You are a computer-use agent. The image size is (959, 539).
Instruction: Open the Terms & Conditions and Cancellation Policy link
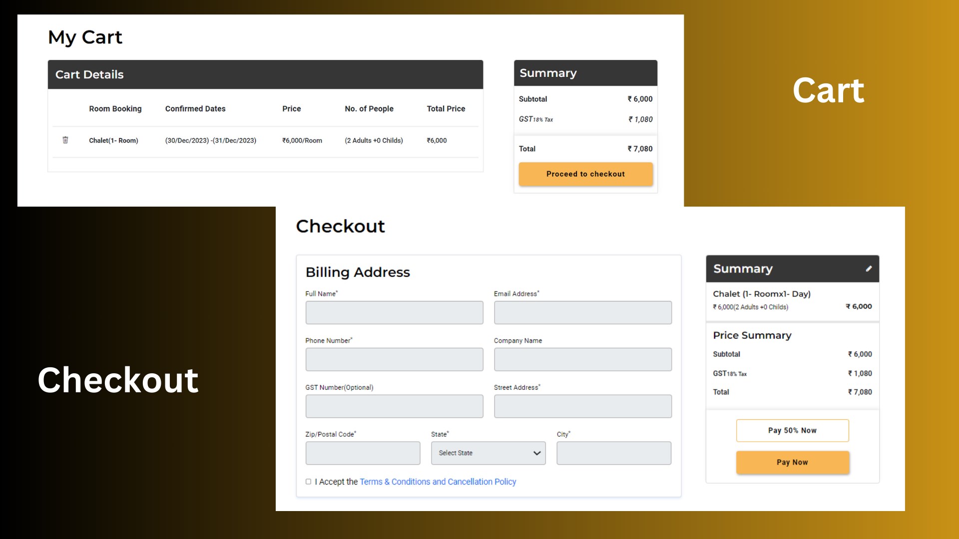coord(438,482)
